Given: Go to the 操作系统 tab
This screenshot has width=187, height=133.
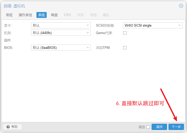Looking at the screenshot, I should [25, 15].
